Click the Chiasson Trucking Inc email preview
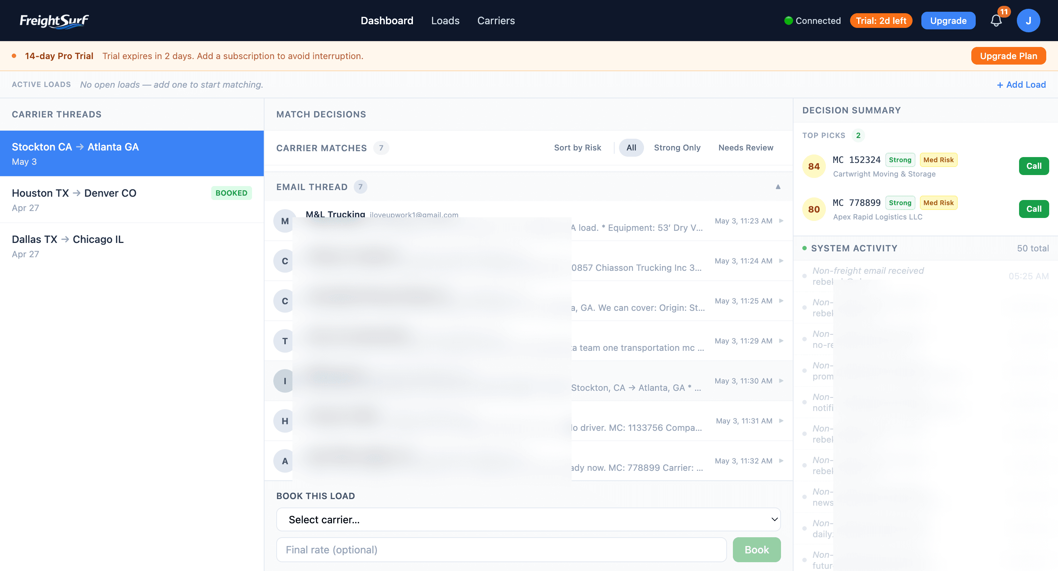This screenshot has height=571, width=1058. (x=637, y=268)
